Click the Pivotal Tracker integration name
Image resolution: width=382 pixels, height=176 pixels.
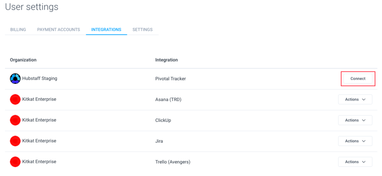[170, 79]
